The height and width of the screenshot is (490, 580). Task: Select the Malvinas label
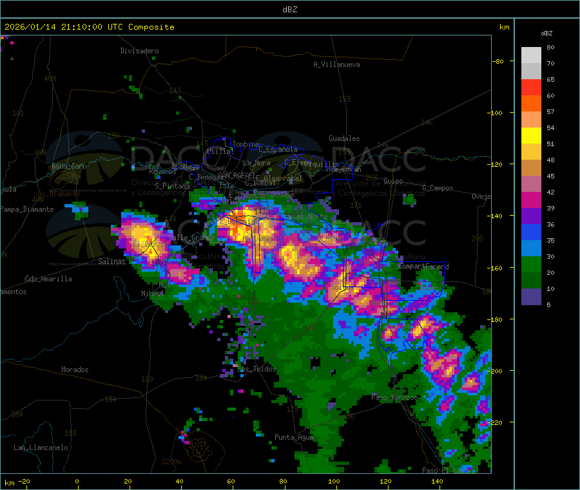pyautogui.click(x=258, y=239)
